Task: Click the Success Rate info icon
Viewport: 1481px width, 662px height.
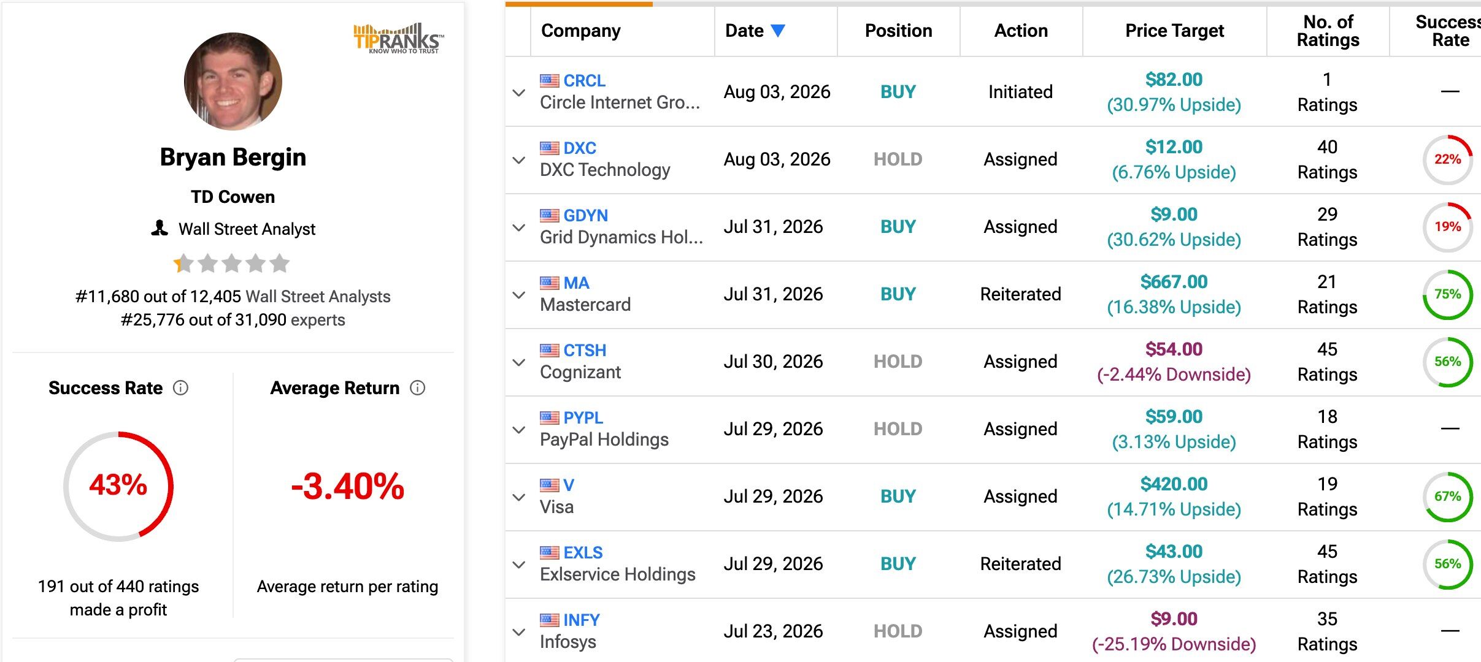Action: [x=180, y=388]
